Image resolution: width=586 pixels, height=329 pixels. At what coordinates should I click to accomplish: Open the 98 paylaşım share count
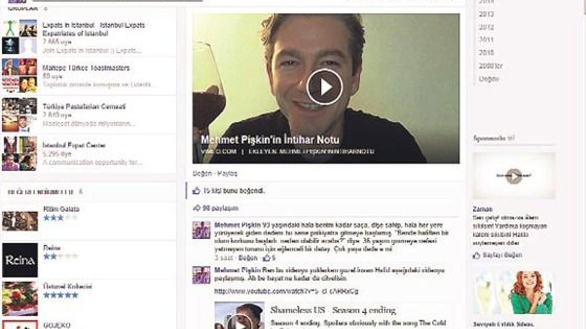(x=220, y=208)
